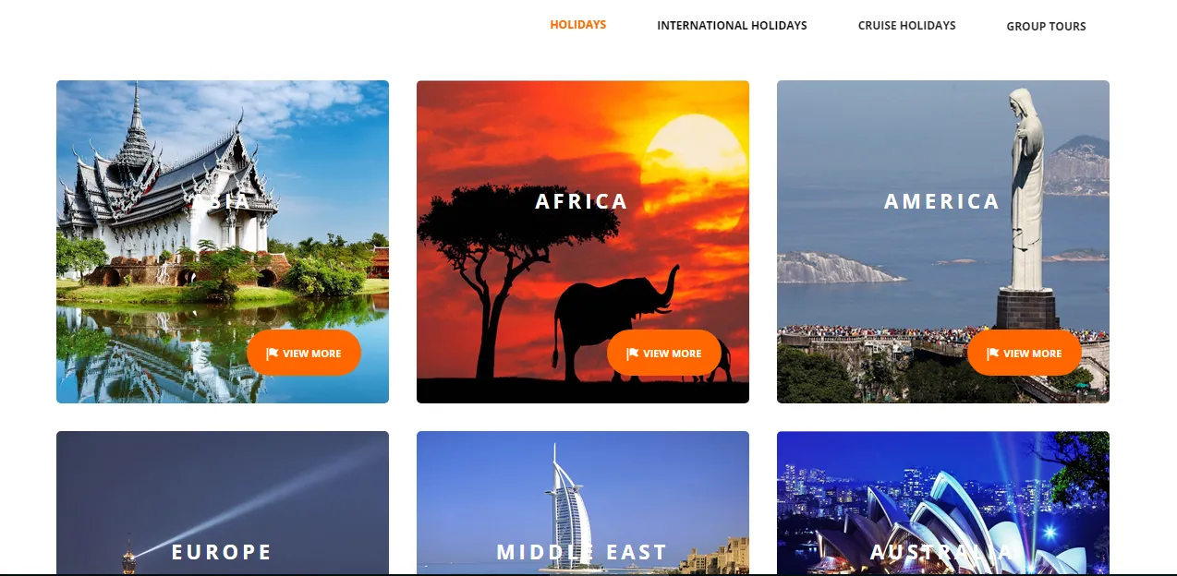Click the flag icon on Africa's View More
Image resolution: width=1177 pixels, height=576 pixels.
[633, 354]
